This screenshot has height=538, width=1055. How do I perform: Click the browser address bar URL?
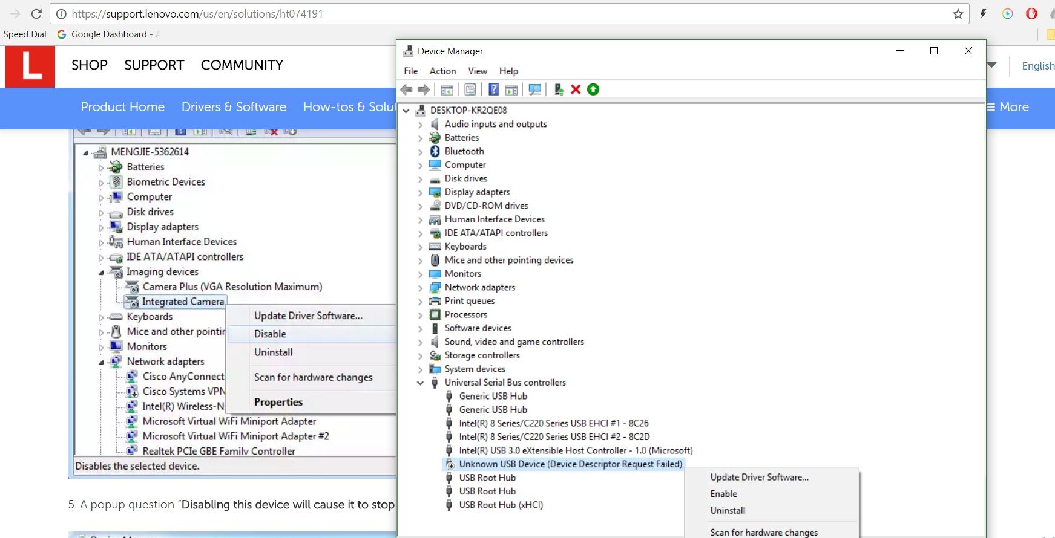point(197,14)
